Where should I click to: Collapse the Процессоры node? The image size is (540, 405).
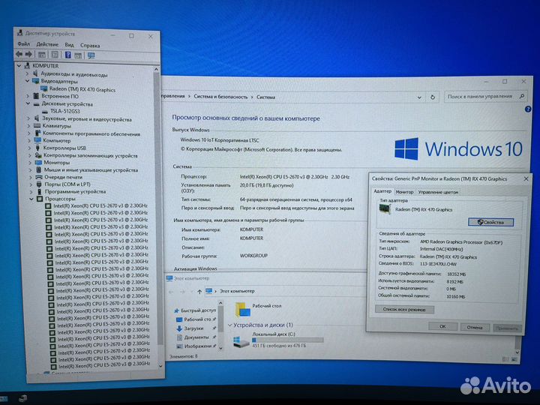coord(31,199)
